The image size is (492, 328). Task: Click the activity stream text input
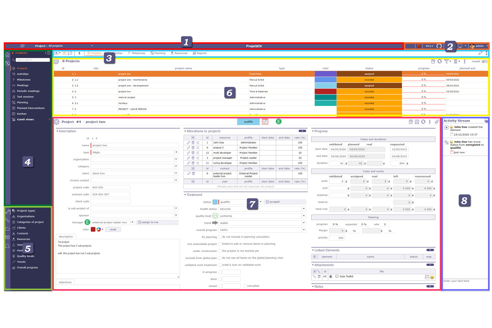[465, 284]
